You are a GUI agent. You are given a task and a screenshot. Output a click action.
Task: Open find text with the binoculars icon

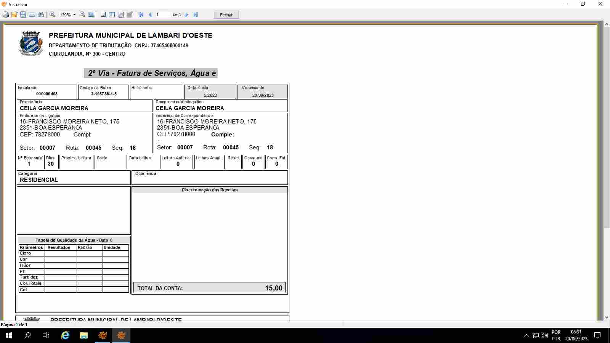(41, 15)
